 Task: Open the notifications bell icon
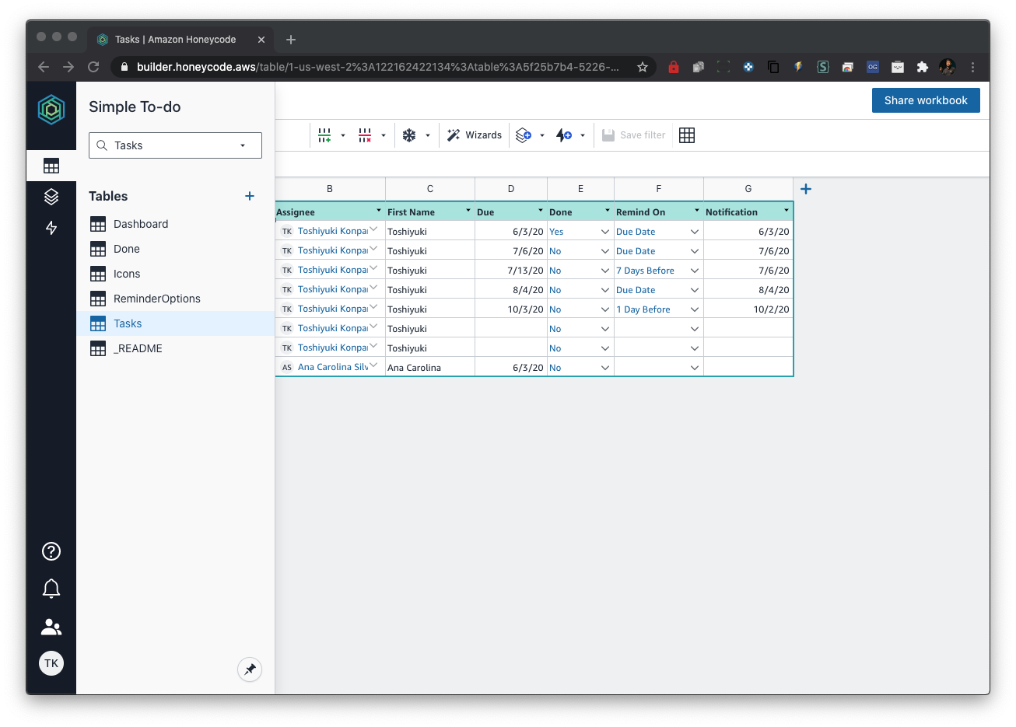tap(51, 589)
